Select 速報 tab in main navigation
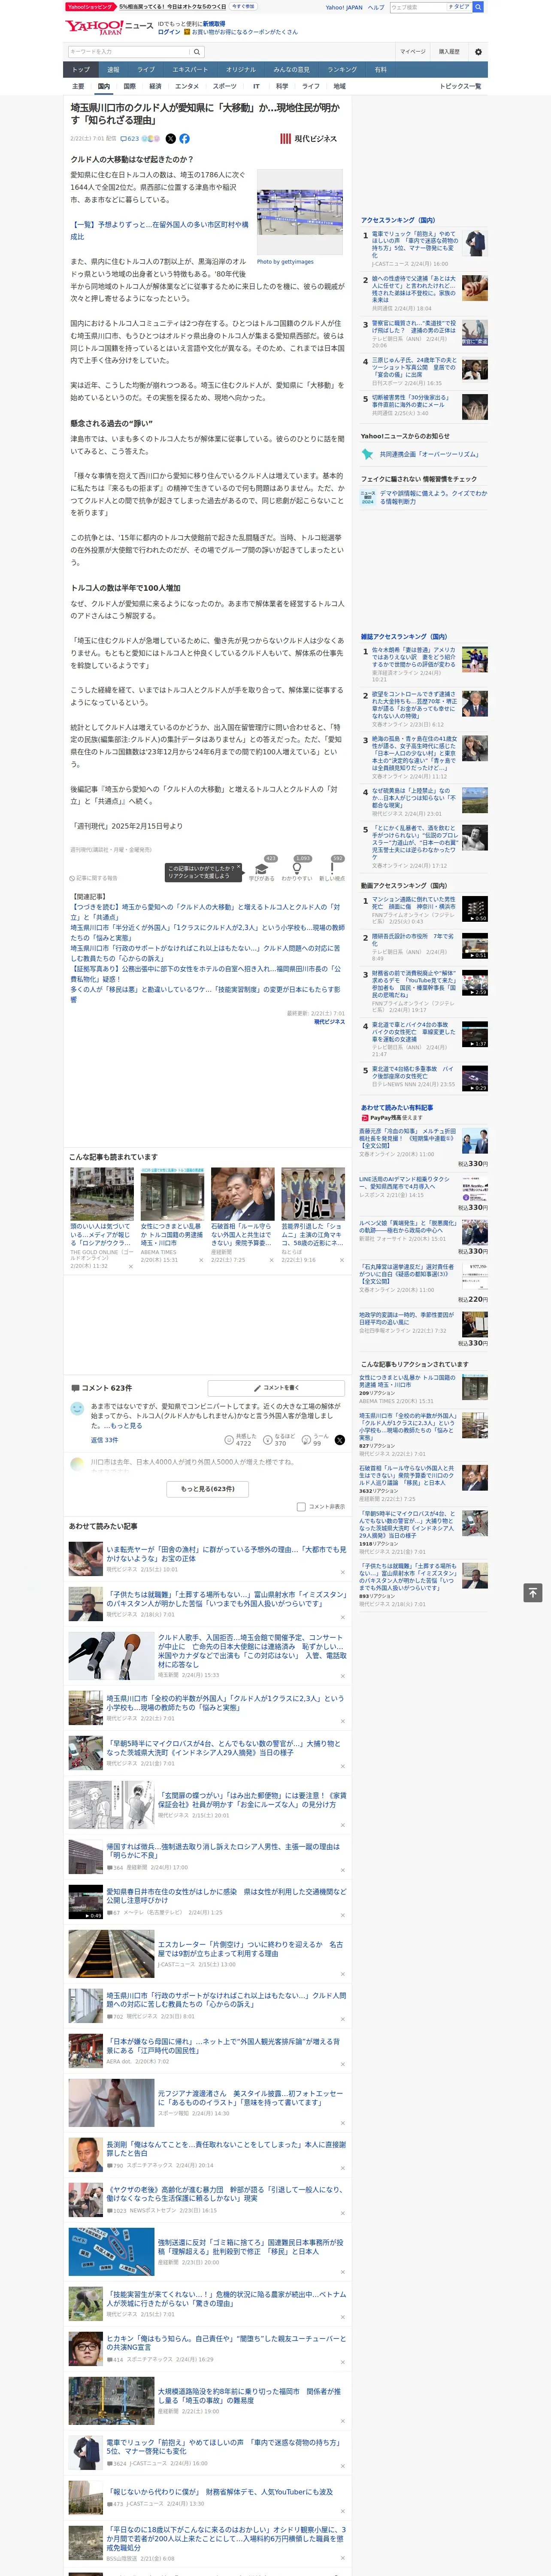Image resolution: width=551 pixels, height=2576 pixels. click(113, 70)
